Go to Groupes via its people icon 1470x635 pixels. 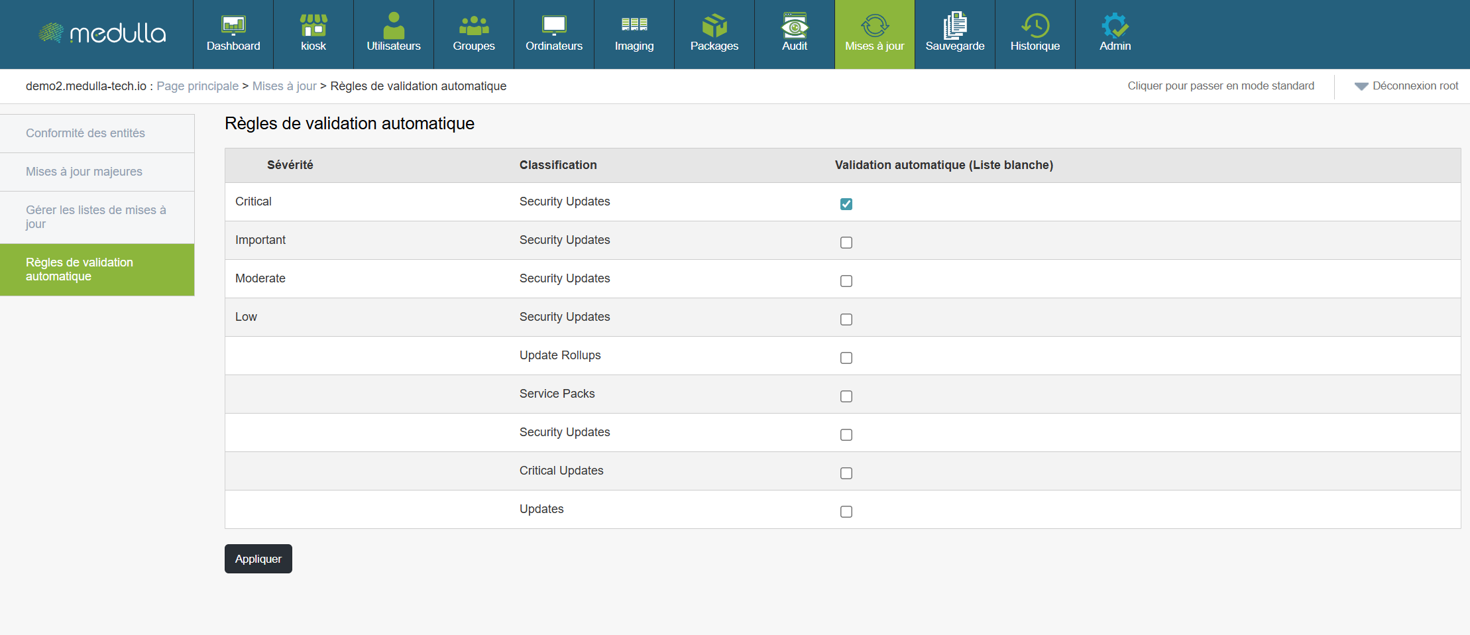474,26
